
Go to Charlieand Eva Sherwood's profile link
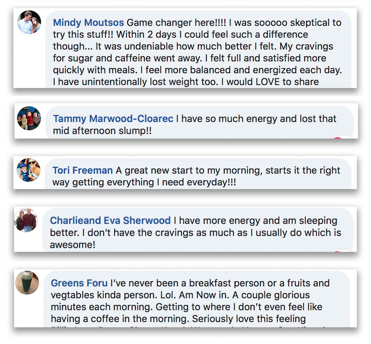110,221
